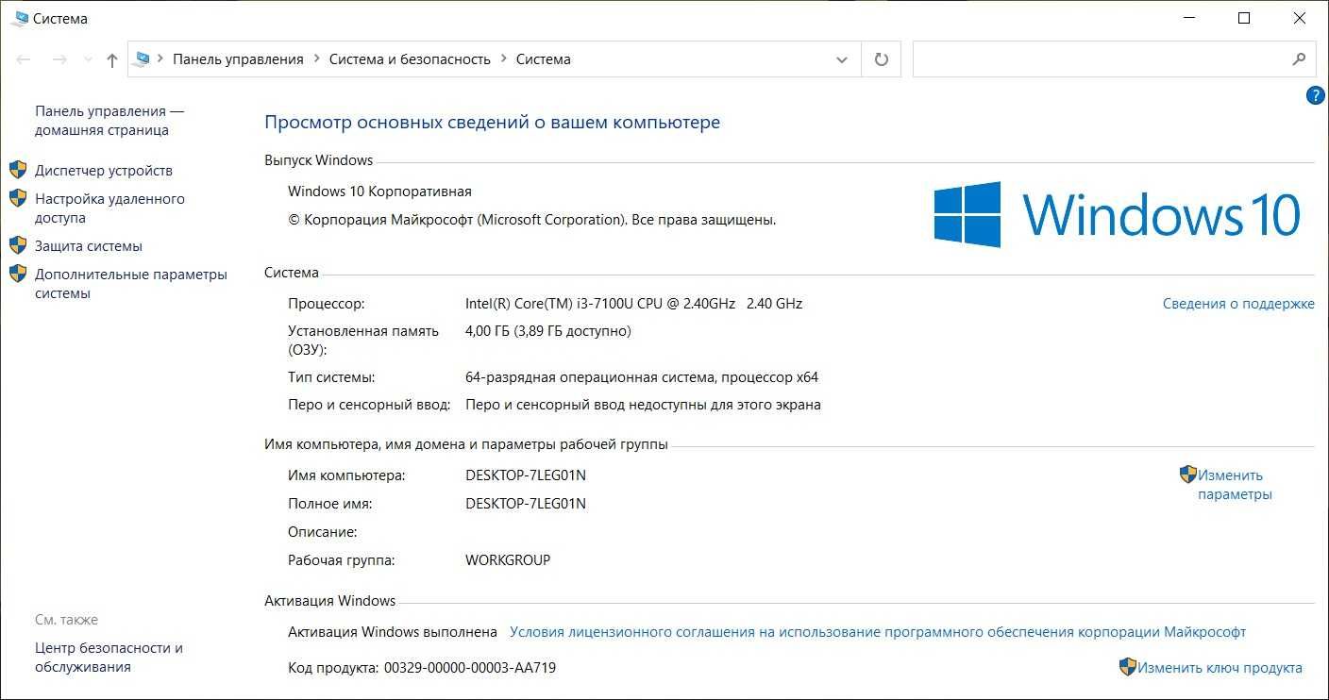Viewport: 1329px width, 700px height.
Task: Expand the chevron after the computer icon
Action: [161, 58]
